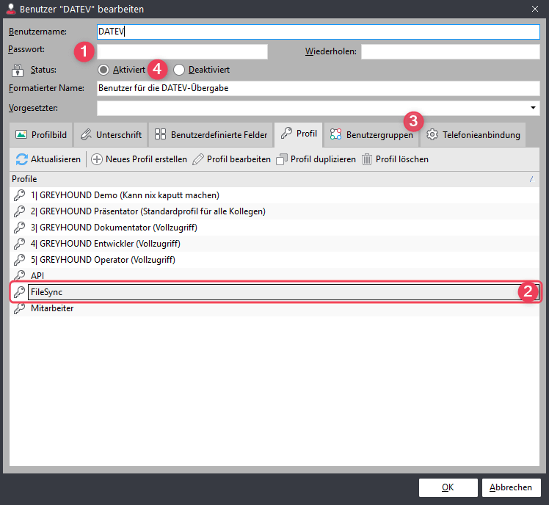Select the Deaktiviert status radio button
Image resolution: width=549 pixels, height=505 pixels.
179,70
